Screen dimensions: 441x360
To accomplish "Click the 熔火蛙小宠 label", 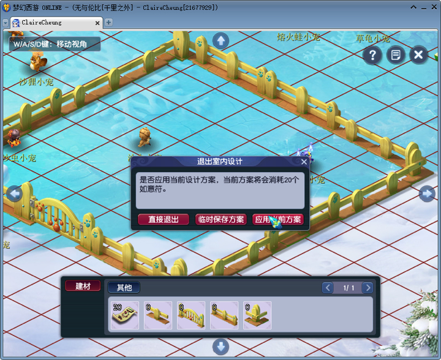I will click(x=298, y=37).
